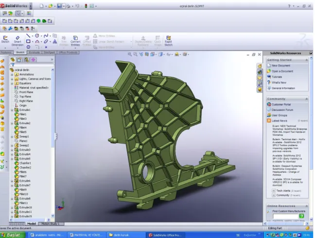The image size is (315, 238).
Task: Select the Top Plane in the tree
Action: [x=25, y=96]
